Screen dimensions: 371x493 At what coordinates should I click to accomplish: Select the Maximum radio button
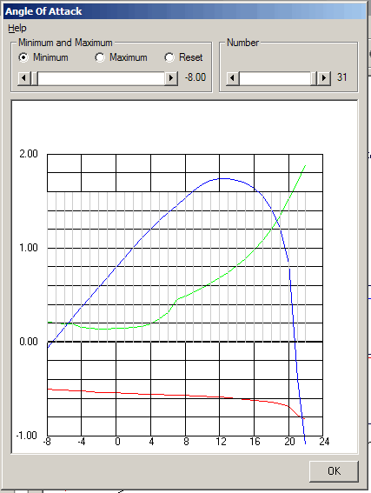100,57
